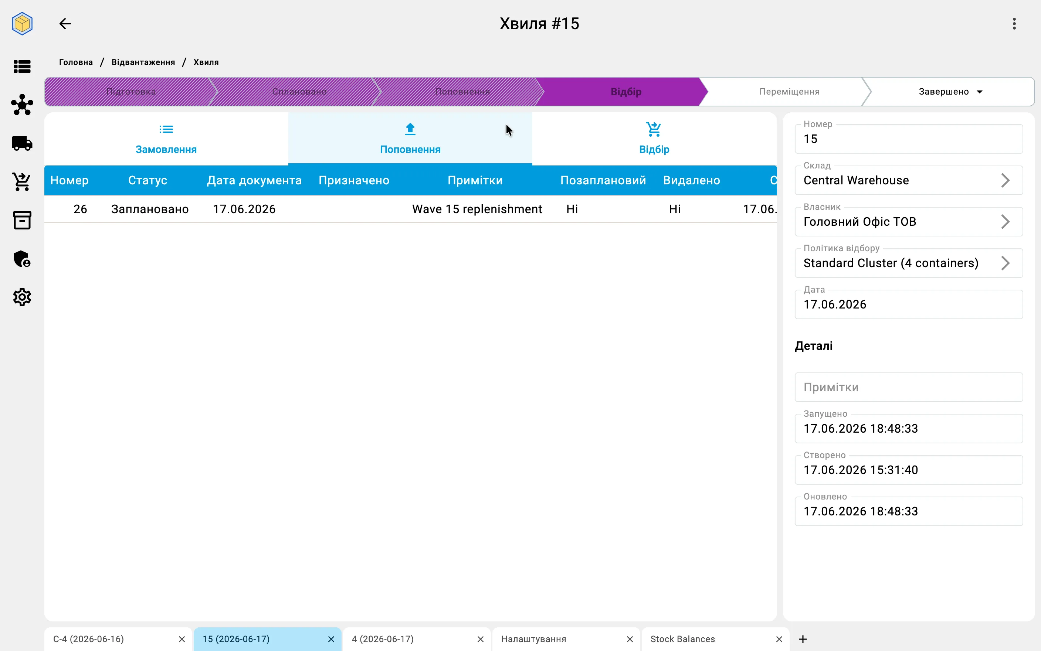The width and height of the screenshot is (1041, 651).
Task: Add a new tab with plus icon
Action: pyautogui.click(x=803, y=639)
